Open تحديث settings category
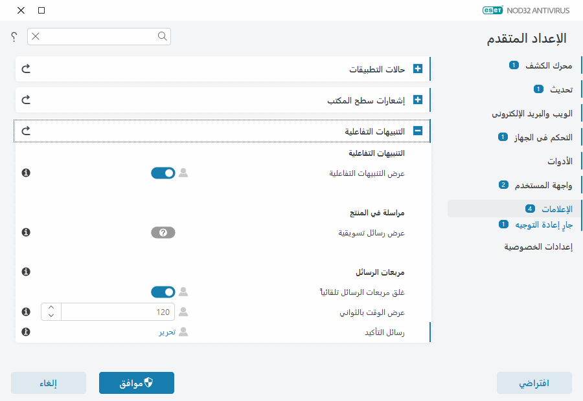Viewport: 583px width, 401px height. pos(561,89)
